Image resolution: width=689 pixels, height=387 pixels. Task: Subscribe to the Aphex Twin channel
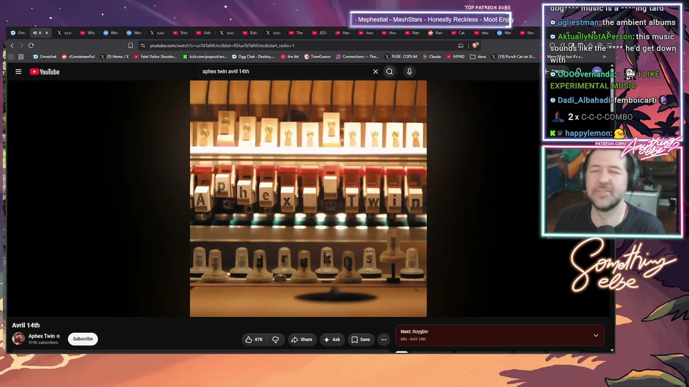pyautogui.click(x=83, y=339)
